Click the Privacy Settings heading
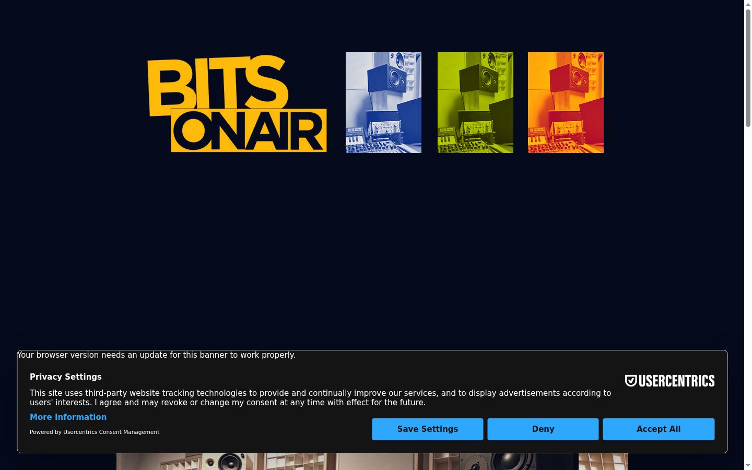752x470 pixels. click(x=66, y=377)
